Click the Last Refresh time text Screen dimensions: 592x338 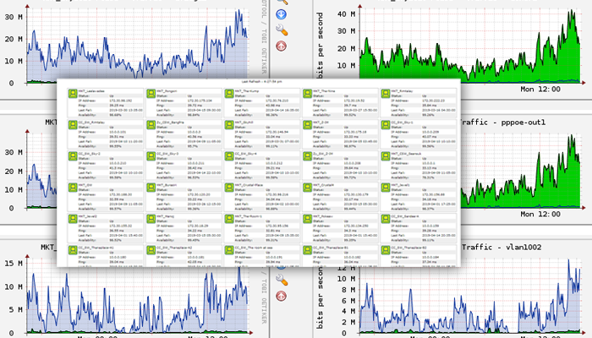(x=261, y=81)
